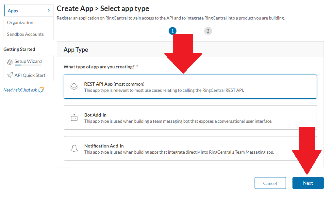This screenshot has width=332, height=197.
Task: Jump to step 2 in the progress indicator
Action: 208,31
